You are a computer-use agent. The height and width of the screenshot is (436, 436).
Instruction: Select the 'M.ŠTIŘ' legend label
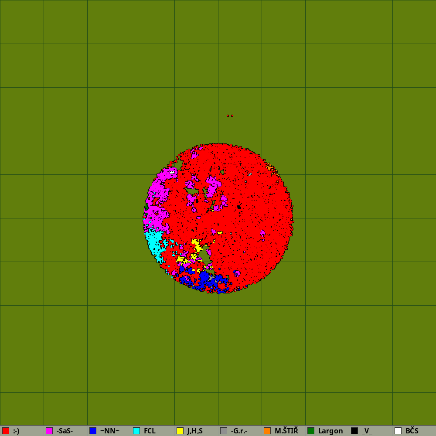point(286,431)
